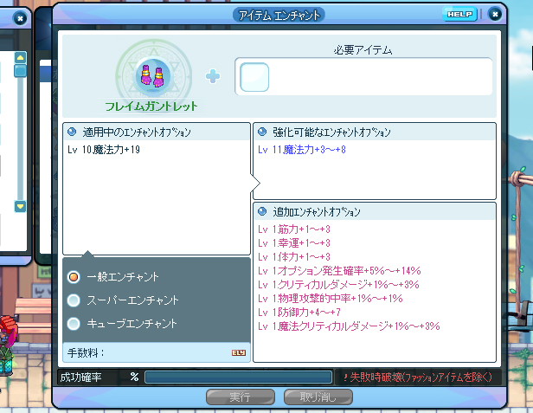Click the HELP button in title bar

point(459,15)
